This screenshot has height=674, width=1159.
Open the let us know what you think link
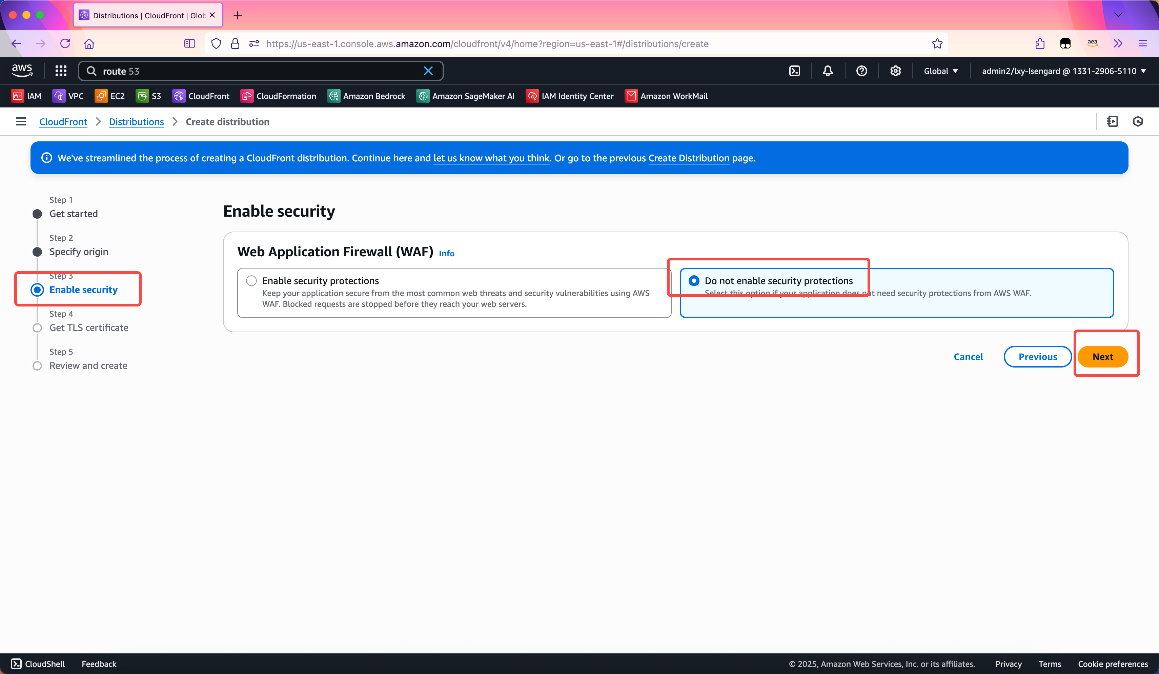[491, 158]
